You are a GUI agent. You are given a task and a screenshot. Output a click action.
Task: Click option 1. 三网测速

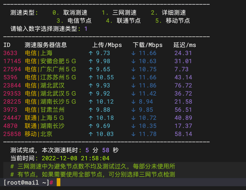click(x=119, y=13)
